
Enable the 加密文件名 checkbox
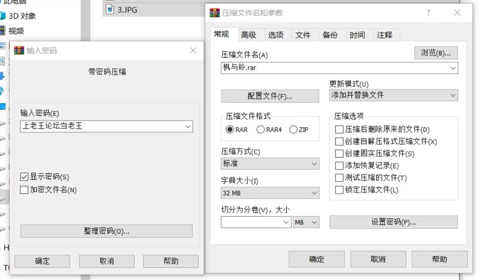24,190
